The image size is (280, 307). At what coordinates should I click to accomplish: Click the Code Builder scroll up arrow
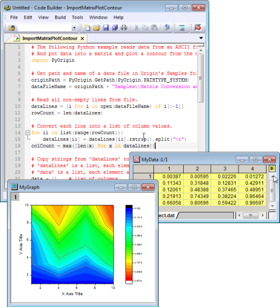point(201,50)
